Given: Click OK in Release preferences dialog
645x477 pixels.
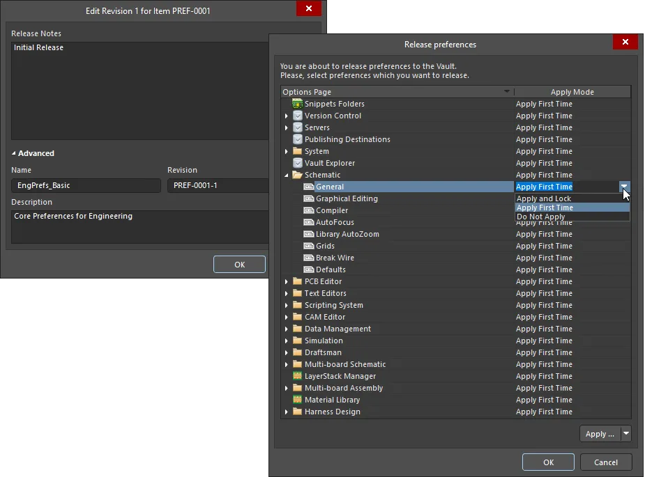Looking at the screenshot, I should tap(548, 462).
